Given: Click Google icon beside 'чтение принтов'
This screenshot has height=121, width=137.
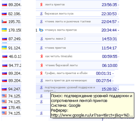Looking at the screenshot, I should pos(41,48).
